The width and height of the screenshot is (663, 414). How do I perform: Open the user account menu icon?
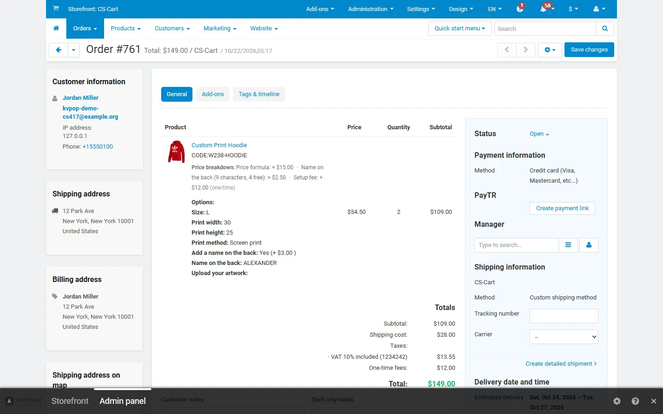coord(599,9)
